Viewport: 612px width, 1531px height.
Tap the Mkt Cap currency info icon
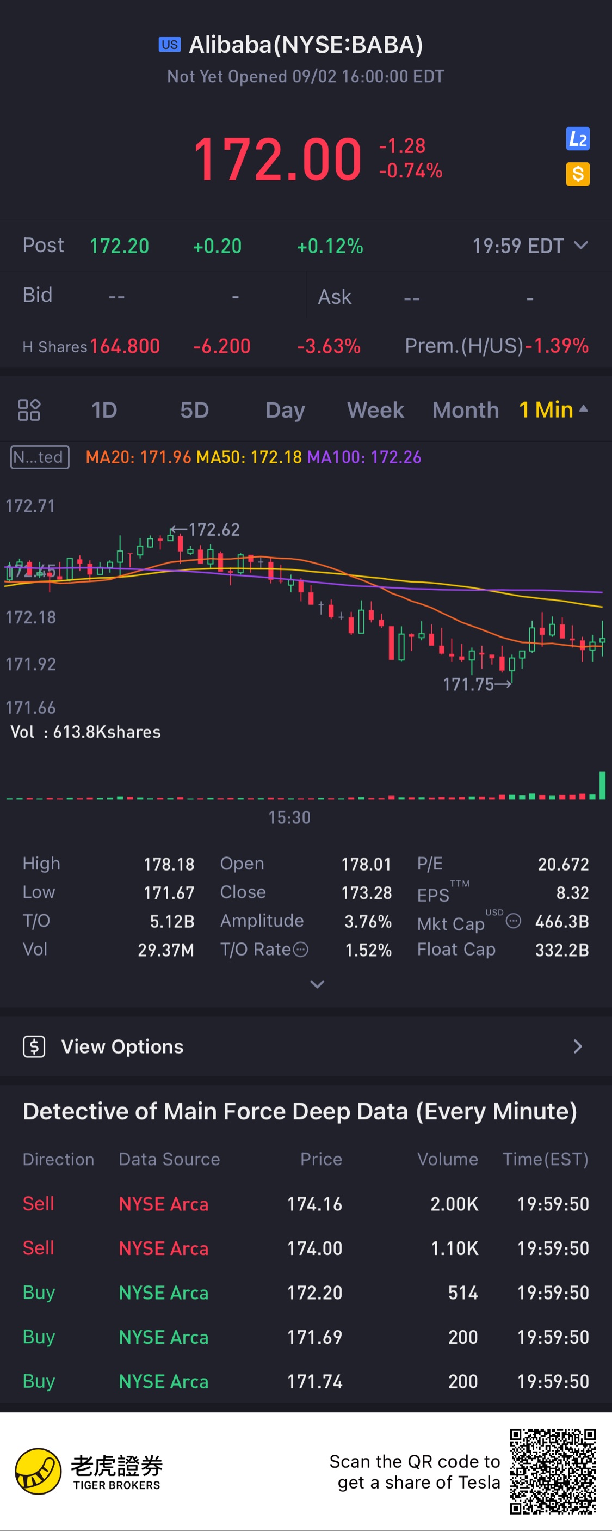tap(514, 921)
